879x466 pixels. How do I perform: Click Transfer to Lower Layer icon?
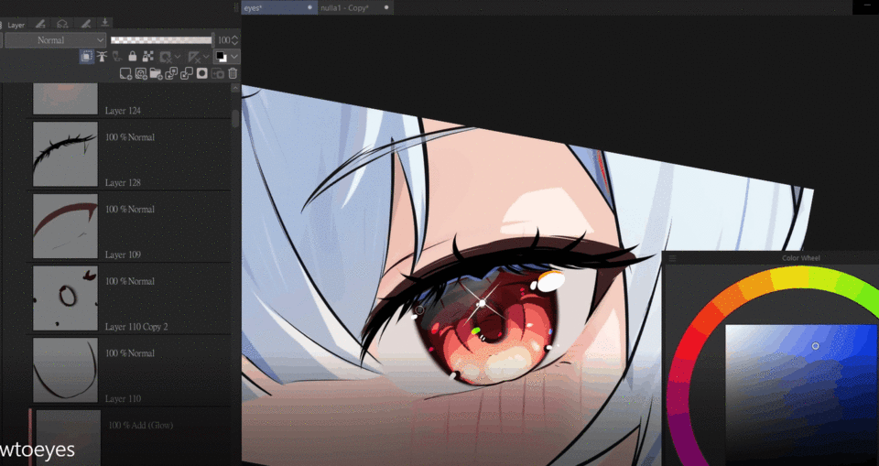[171, 73]
